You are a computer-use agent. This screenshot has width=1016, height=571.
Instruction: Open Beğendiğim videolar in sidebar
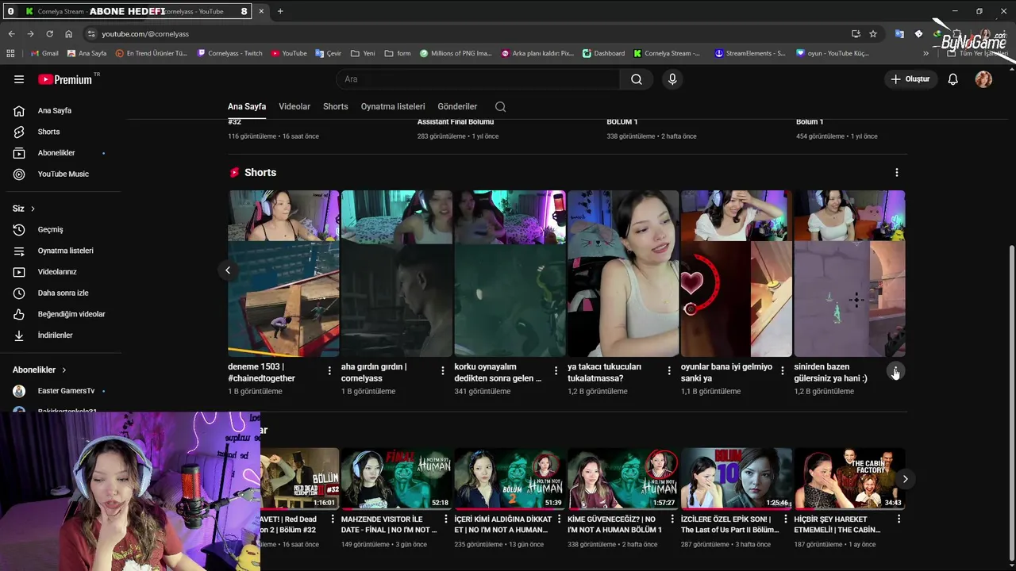[x=60, y=314]
